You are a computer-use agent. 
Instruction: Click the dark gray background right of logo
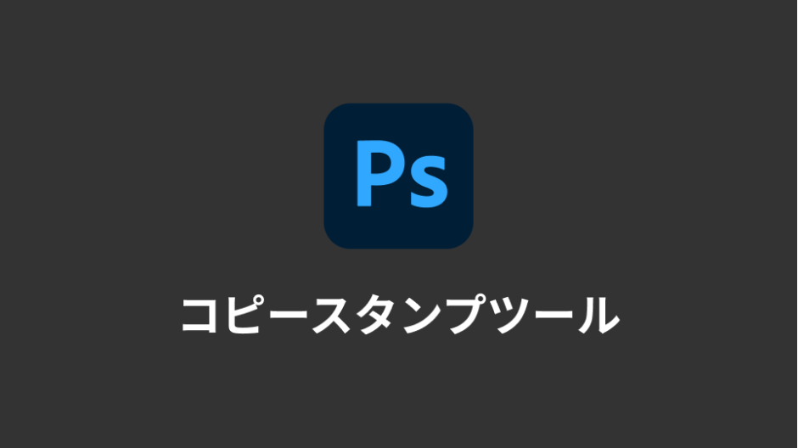coord(635,176)
